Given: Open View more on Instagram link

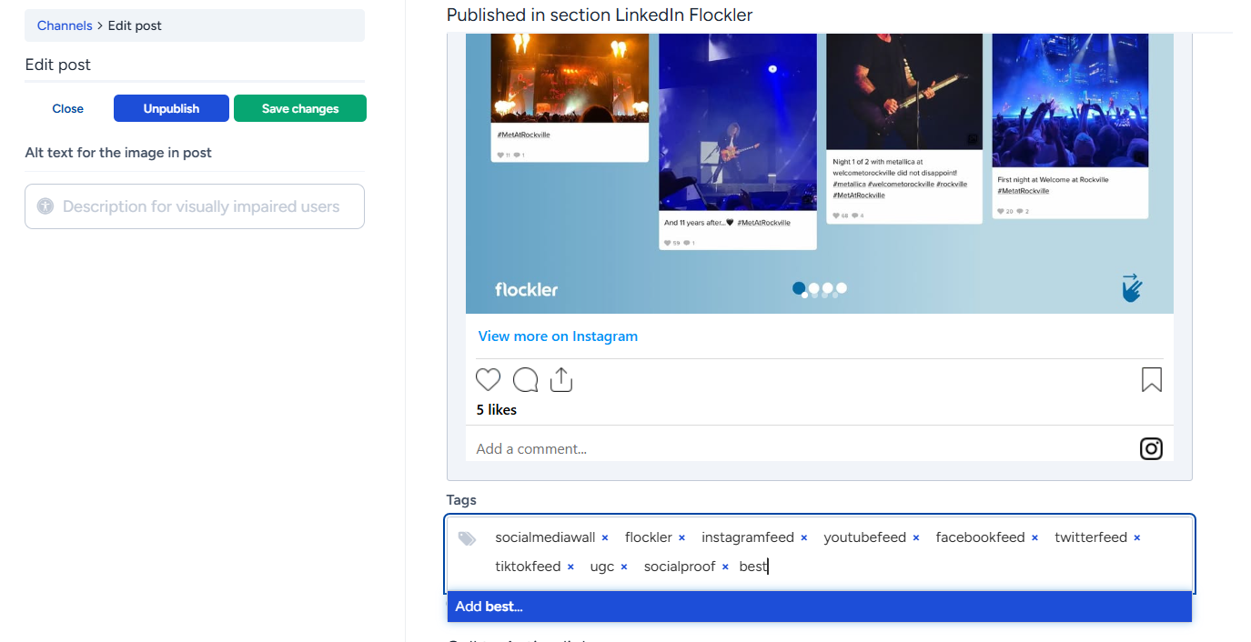Looking at the screenshot, I should pyautogui.click(x=558, y=336).
